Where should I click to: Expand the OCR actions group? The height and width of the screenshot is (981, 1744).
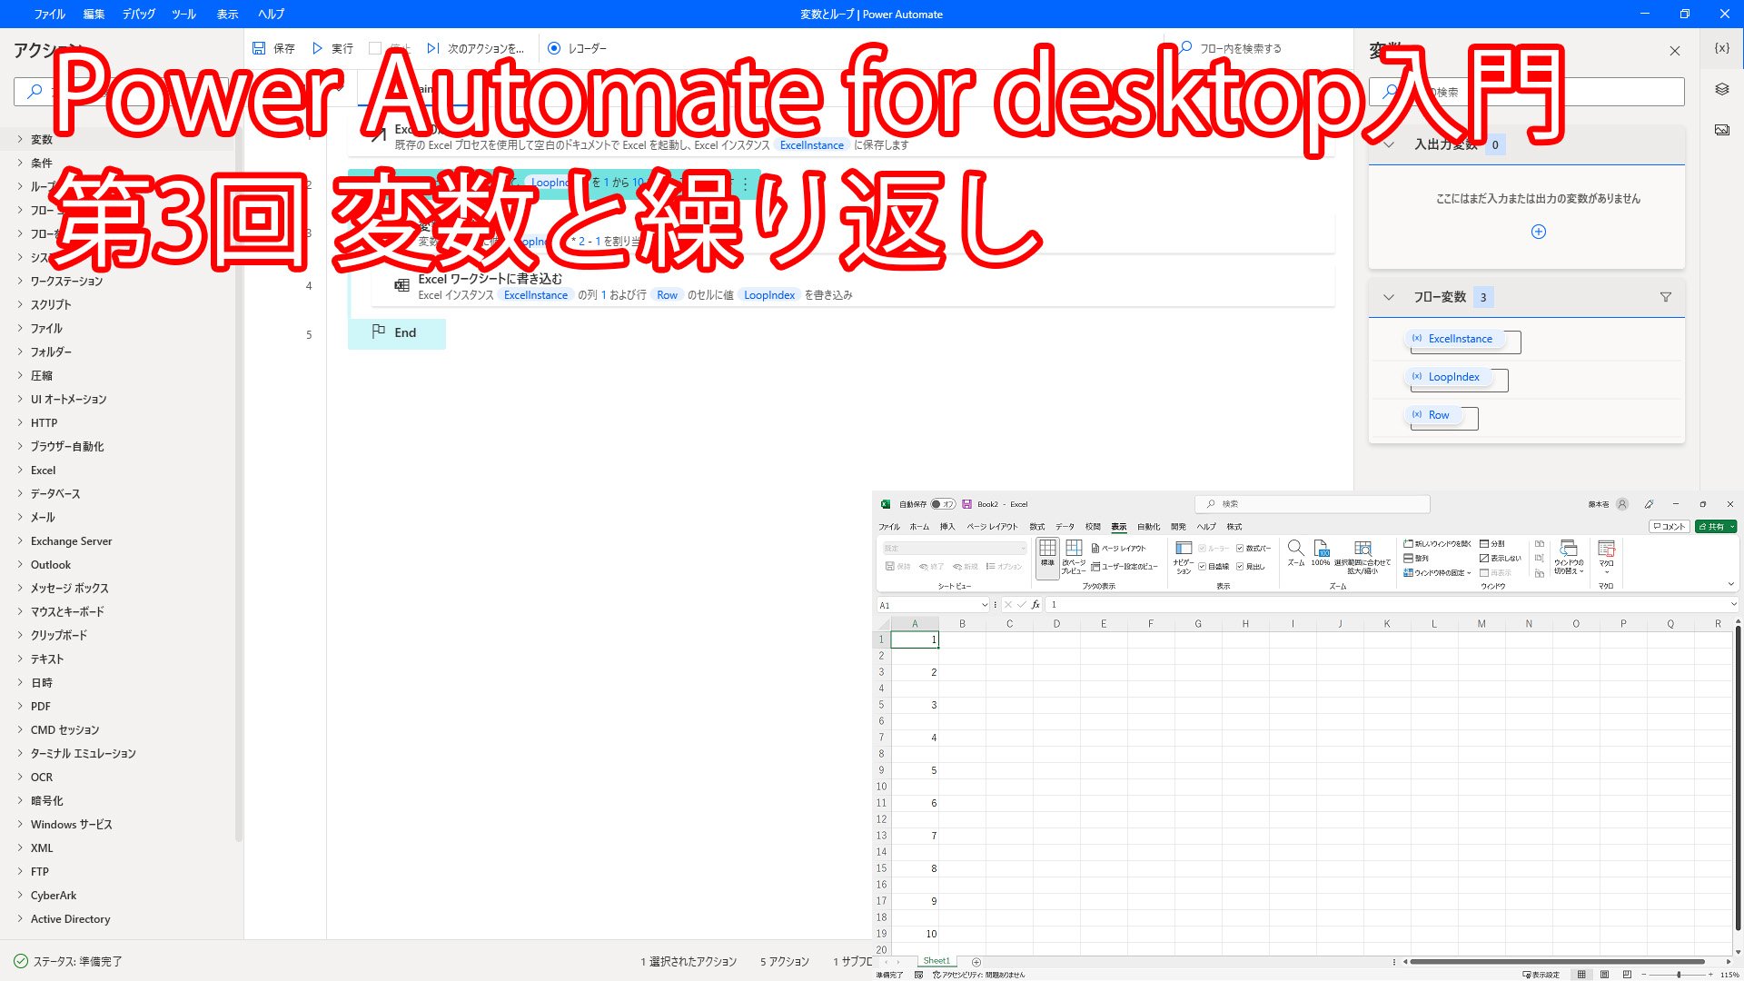[x=20, y=778]
